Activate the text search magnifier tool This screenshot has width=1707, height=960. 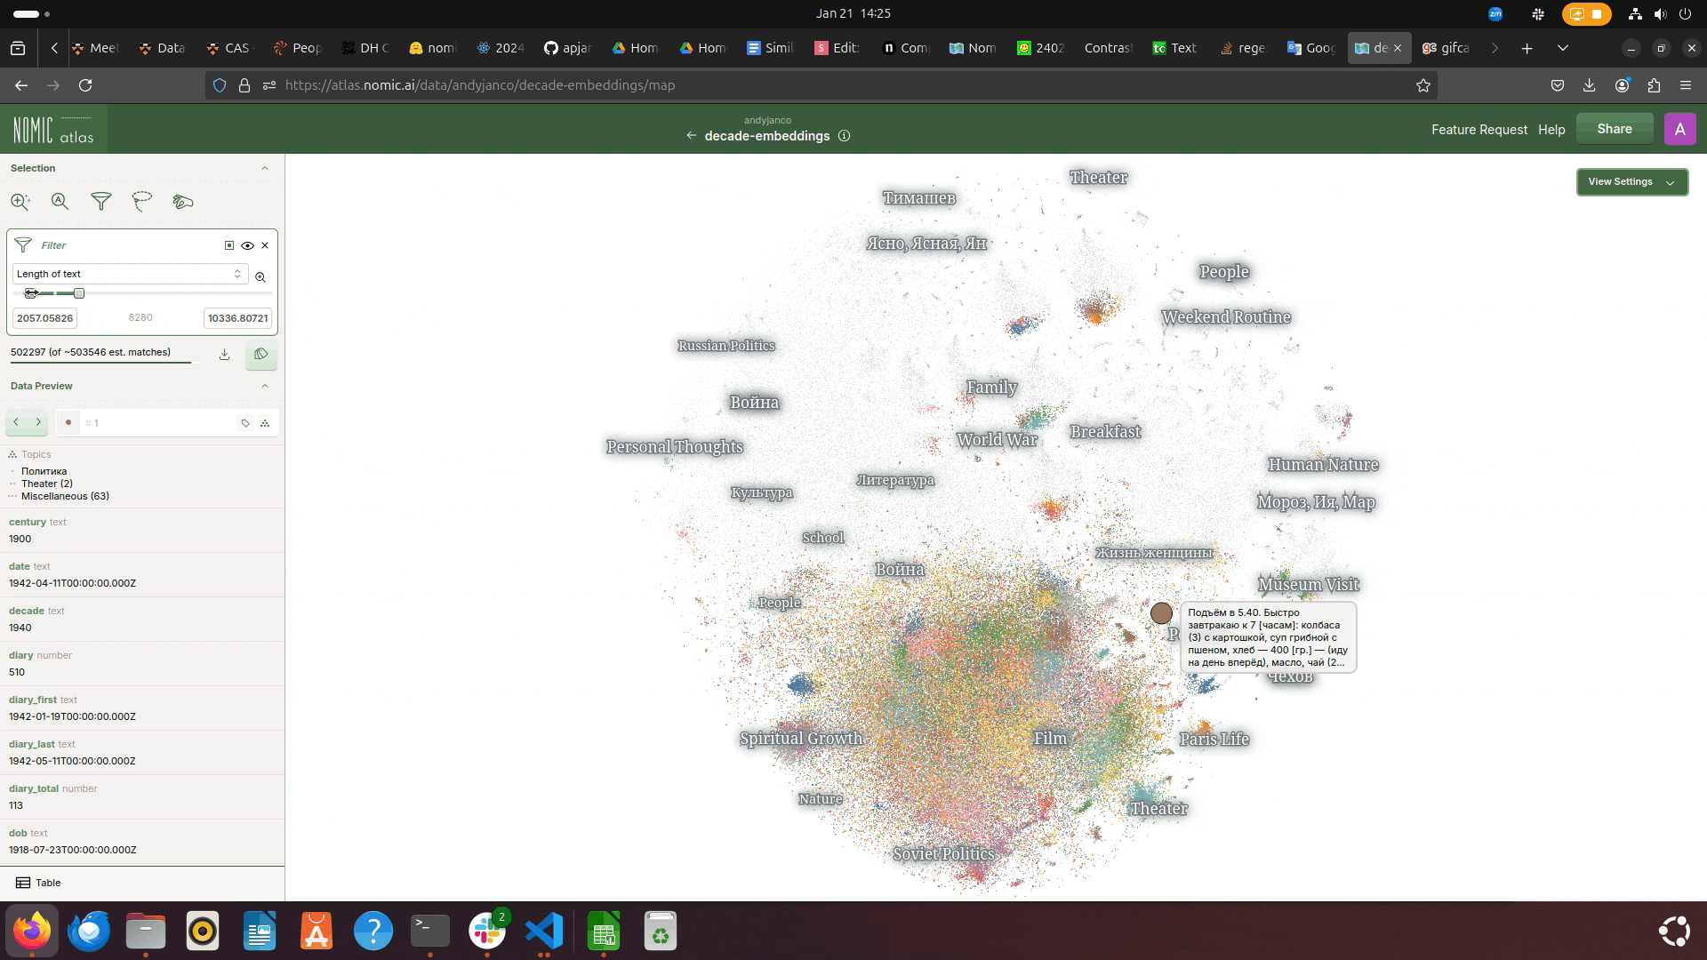click(60, 202)
